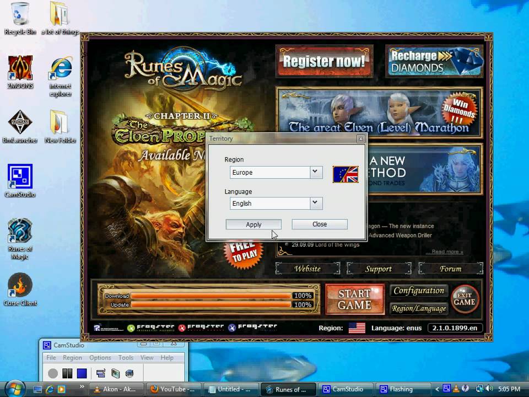Click CamStudio blue stop button
Image resolution: width=529 pixels, height=397 pixels.
[x=82, y=373]
